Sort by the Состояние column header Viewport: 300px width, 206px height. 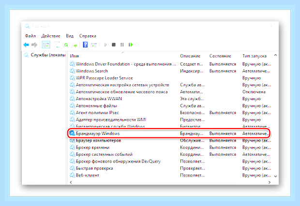click(x=220, y=56)
